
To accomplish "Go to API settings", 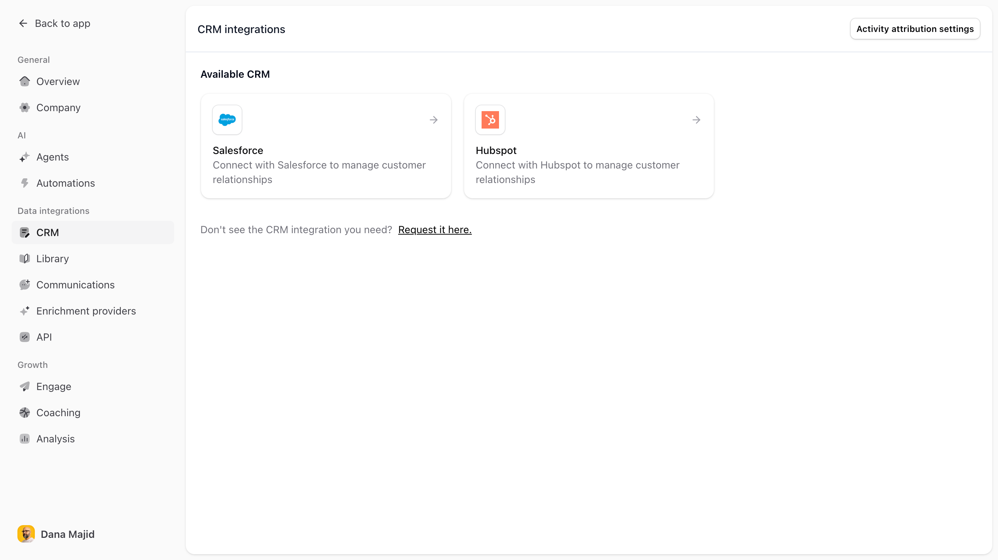I will (93, 337).
